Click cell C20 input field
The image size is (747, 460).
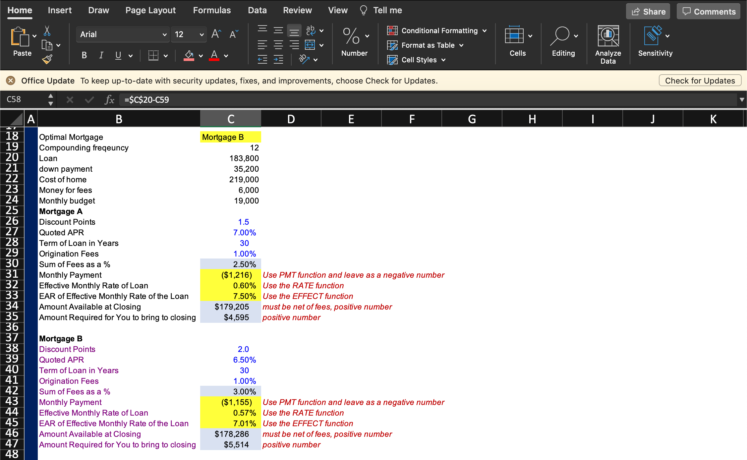(x=231, y=158)
